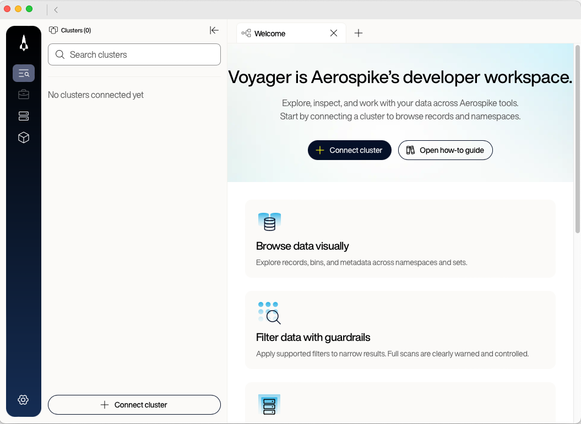Click the yellow minimize window button

click(18, 9)
